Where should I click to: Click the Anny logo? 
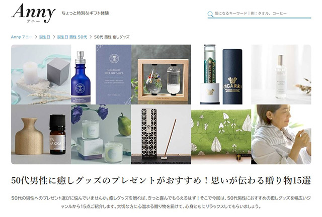pos(33,14)
